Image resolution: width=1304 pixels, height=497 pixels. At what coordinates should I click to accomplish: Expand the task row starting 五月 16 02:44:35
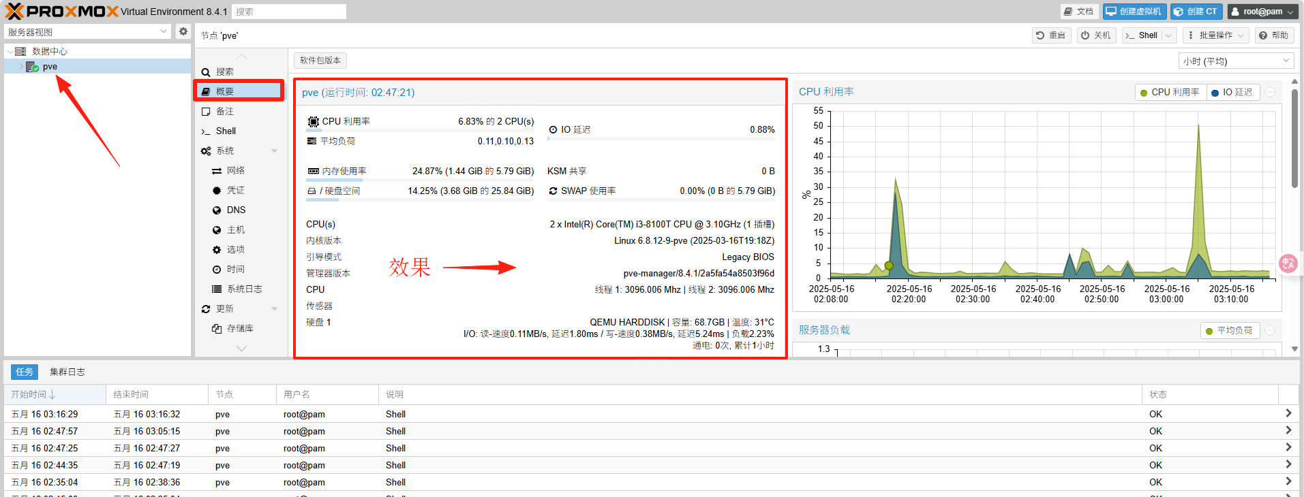tap(1288, 464)
